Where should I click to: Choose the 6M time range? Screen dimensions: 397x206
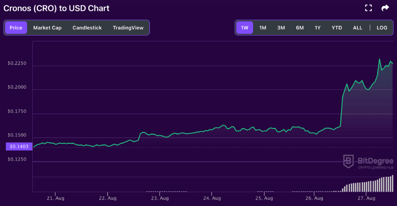(x=300, y=28)
